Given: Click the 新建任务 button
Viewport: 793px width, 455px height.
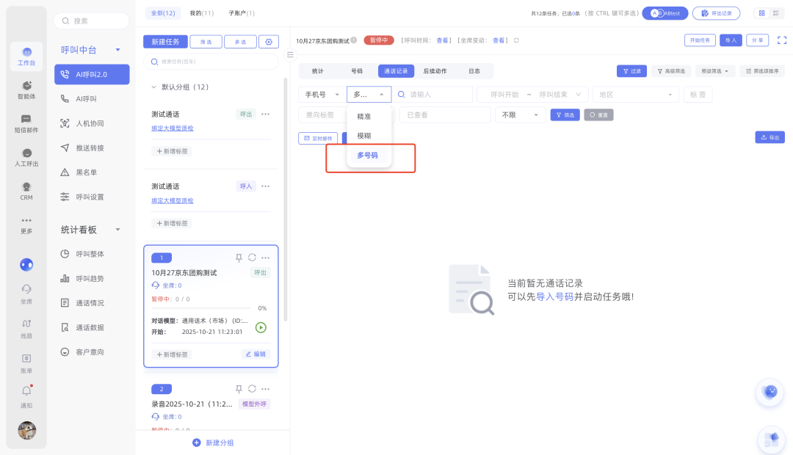Looking at the screenshot, I should point(165,42).
